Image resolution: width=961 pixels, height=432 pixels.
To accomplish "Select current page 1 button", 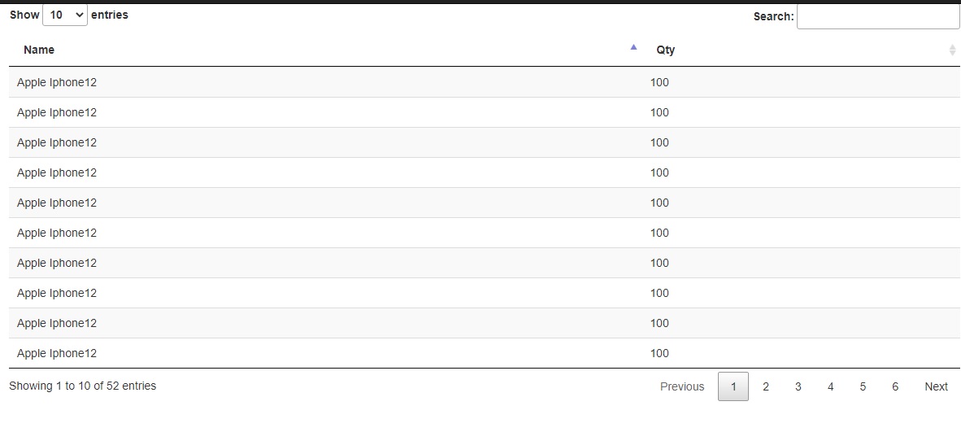I will [733, 386].
